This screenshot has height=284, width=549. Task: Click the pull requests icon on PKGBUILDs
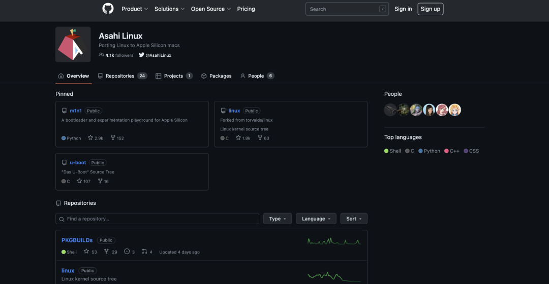[144, 252]
